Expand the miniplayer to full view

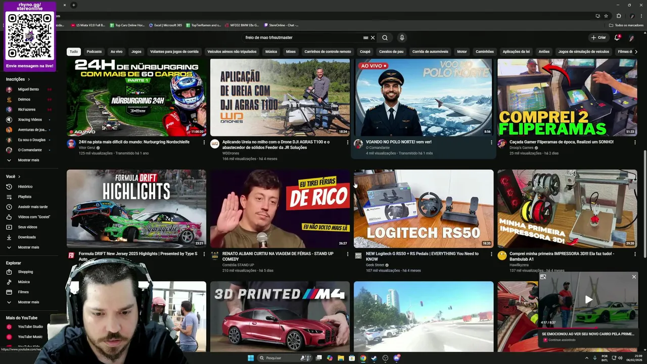543,277
